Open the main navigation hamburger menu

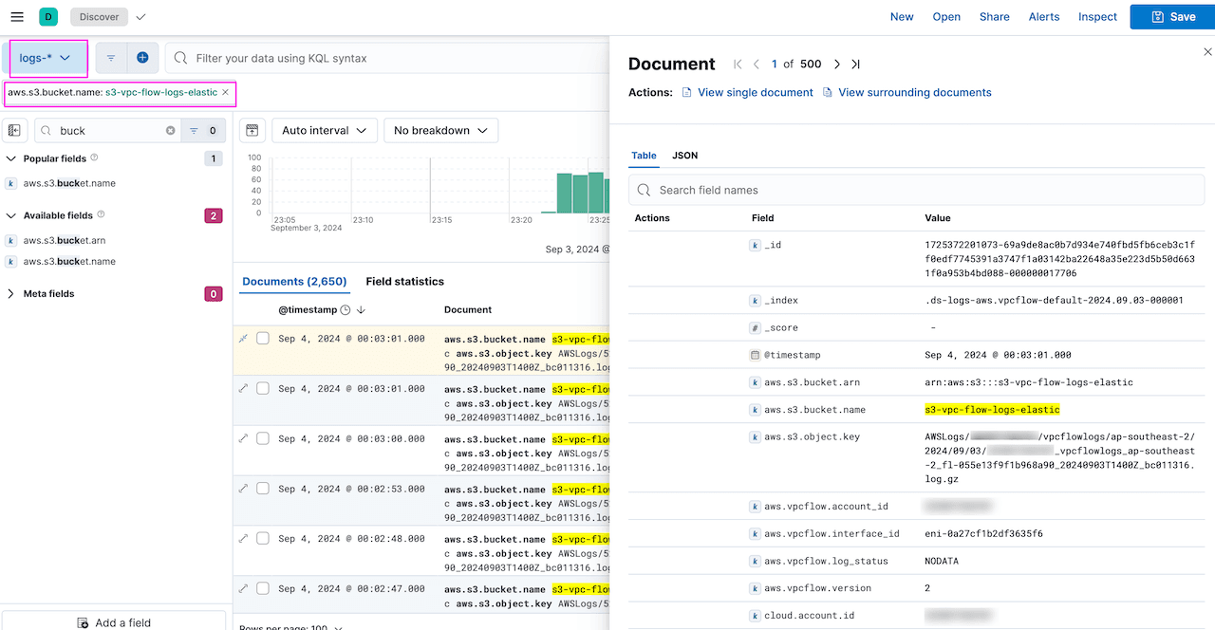pyautogui.click(x=16, y=16)
